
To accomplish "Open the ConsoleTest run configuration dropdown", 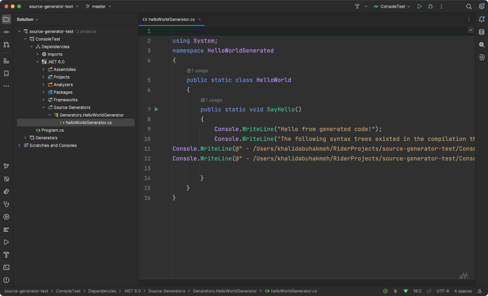I will pos(392,6).
